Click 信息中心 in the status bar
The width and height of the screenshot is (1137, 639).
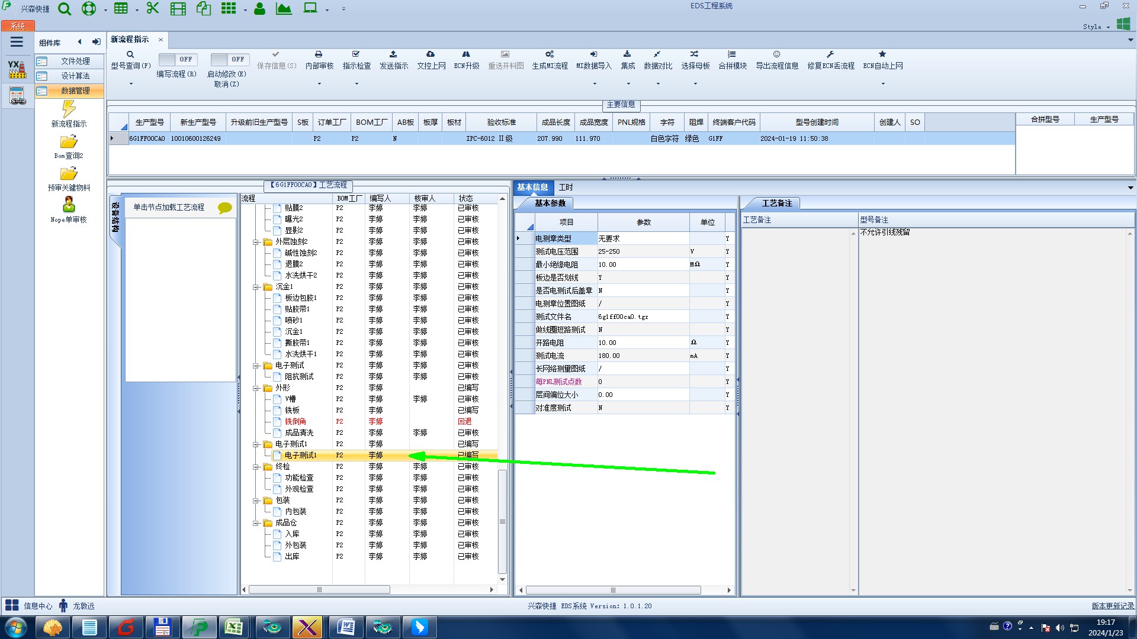tap(37, 606)
